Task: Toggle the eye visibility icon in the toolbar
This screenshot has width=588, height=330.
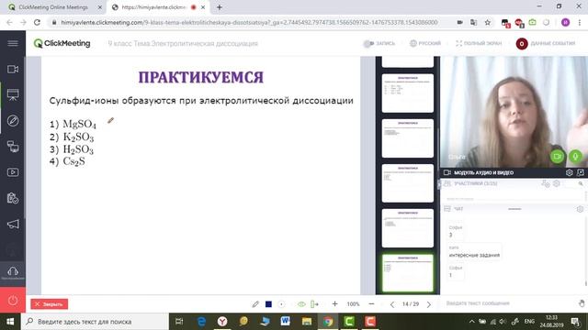Action: point(301,304)
